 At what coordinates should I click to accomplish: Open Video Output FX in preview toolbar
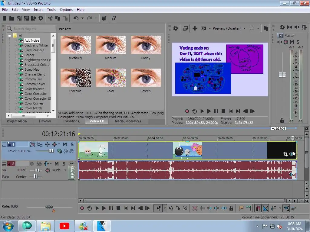pyautogui.click(x=195, y=28)
